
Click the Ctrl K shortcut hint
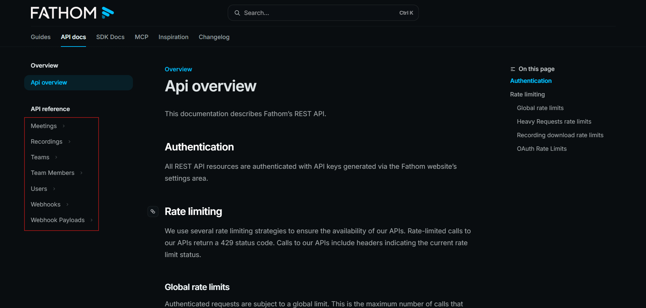[406, 13]
